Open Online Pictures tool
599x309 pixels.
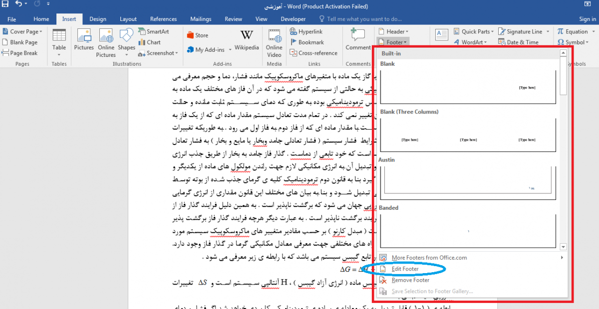click(x=106, y=42)
